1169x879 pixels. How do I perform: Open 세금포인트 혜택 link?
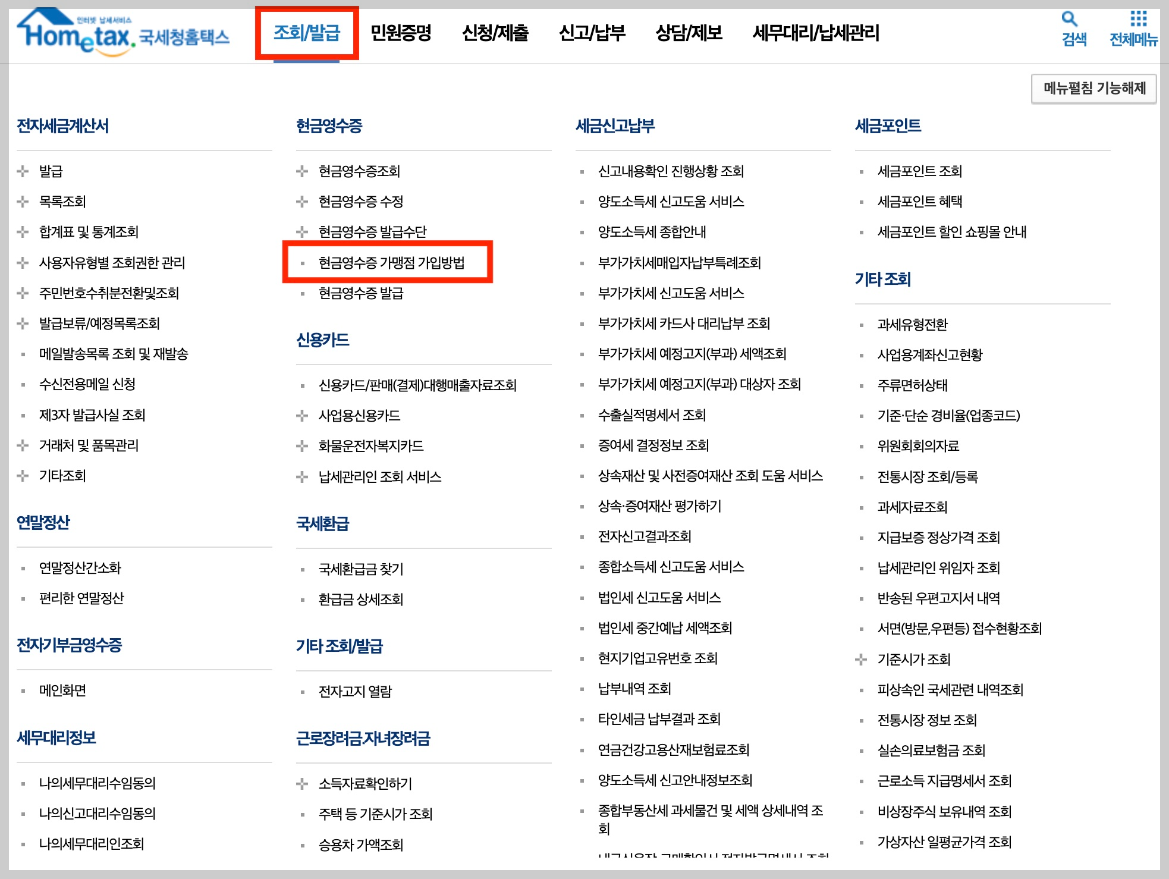[919, 202]
